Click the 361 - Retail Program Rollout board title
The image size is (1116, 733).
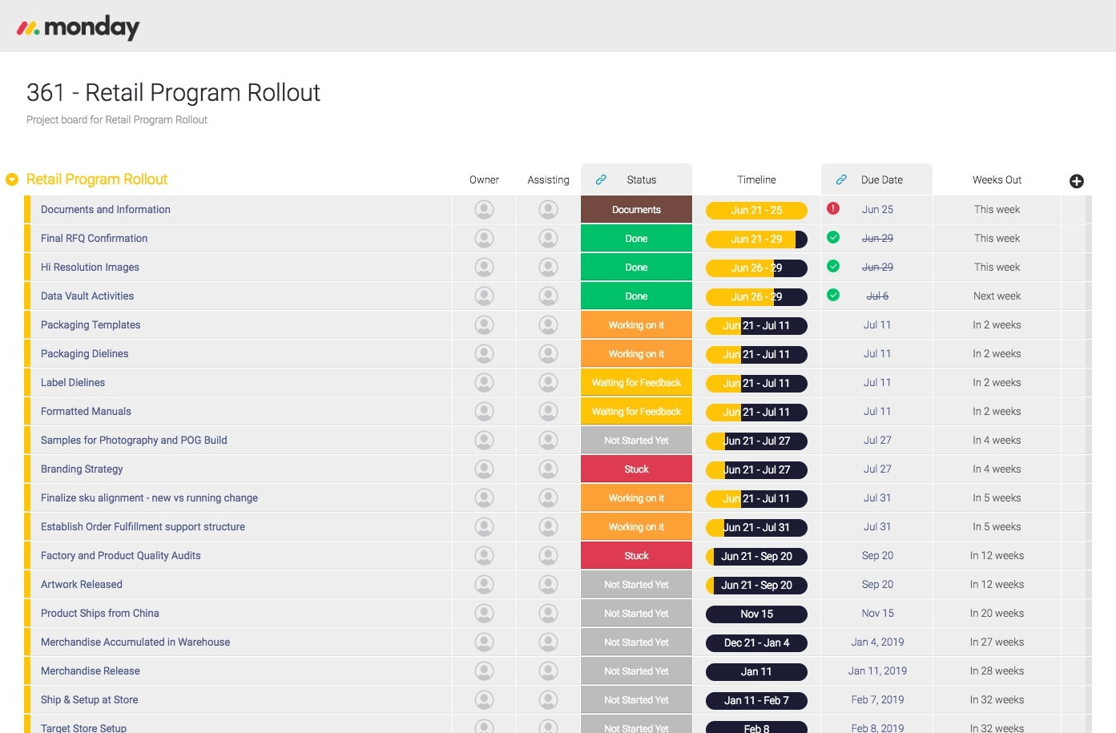pos(173,93)
